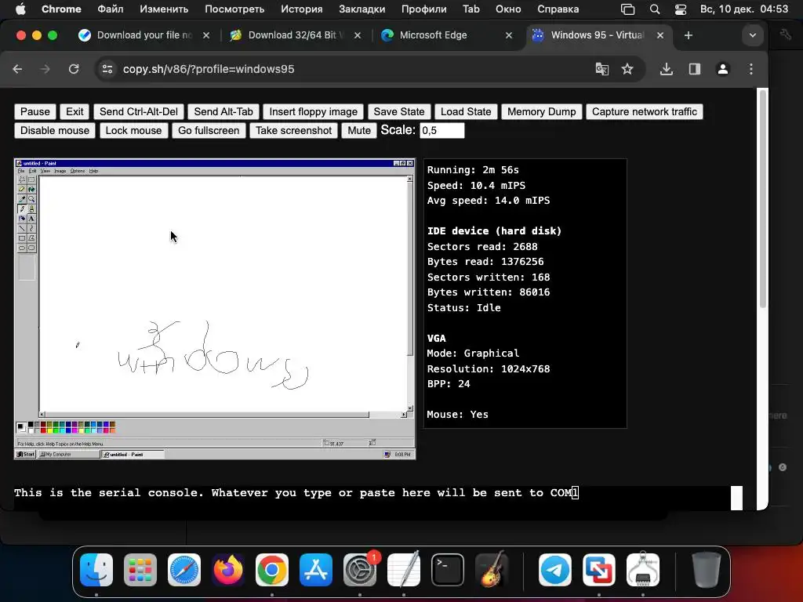Click the Google Translate icon in address bar
Screen dimensions: 803x602
[x=601, y=69]
